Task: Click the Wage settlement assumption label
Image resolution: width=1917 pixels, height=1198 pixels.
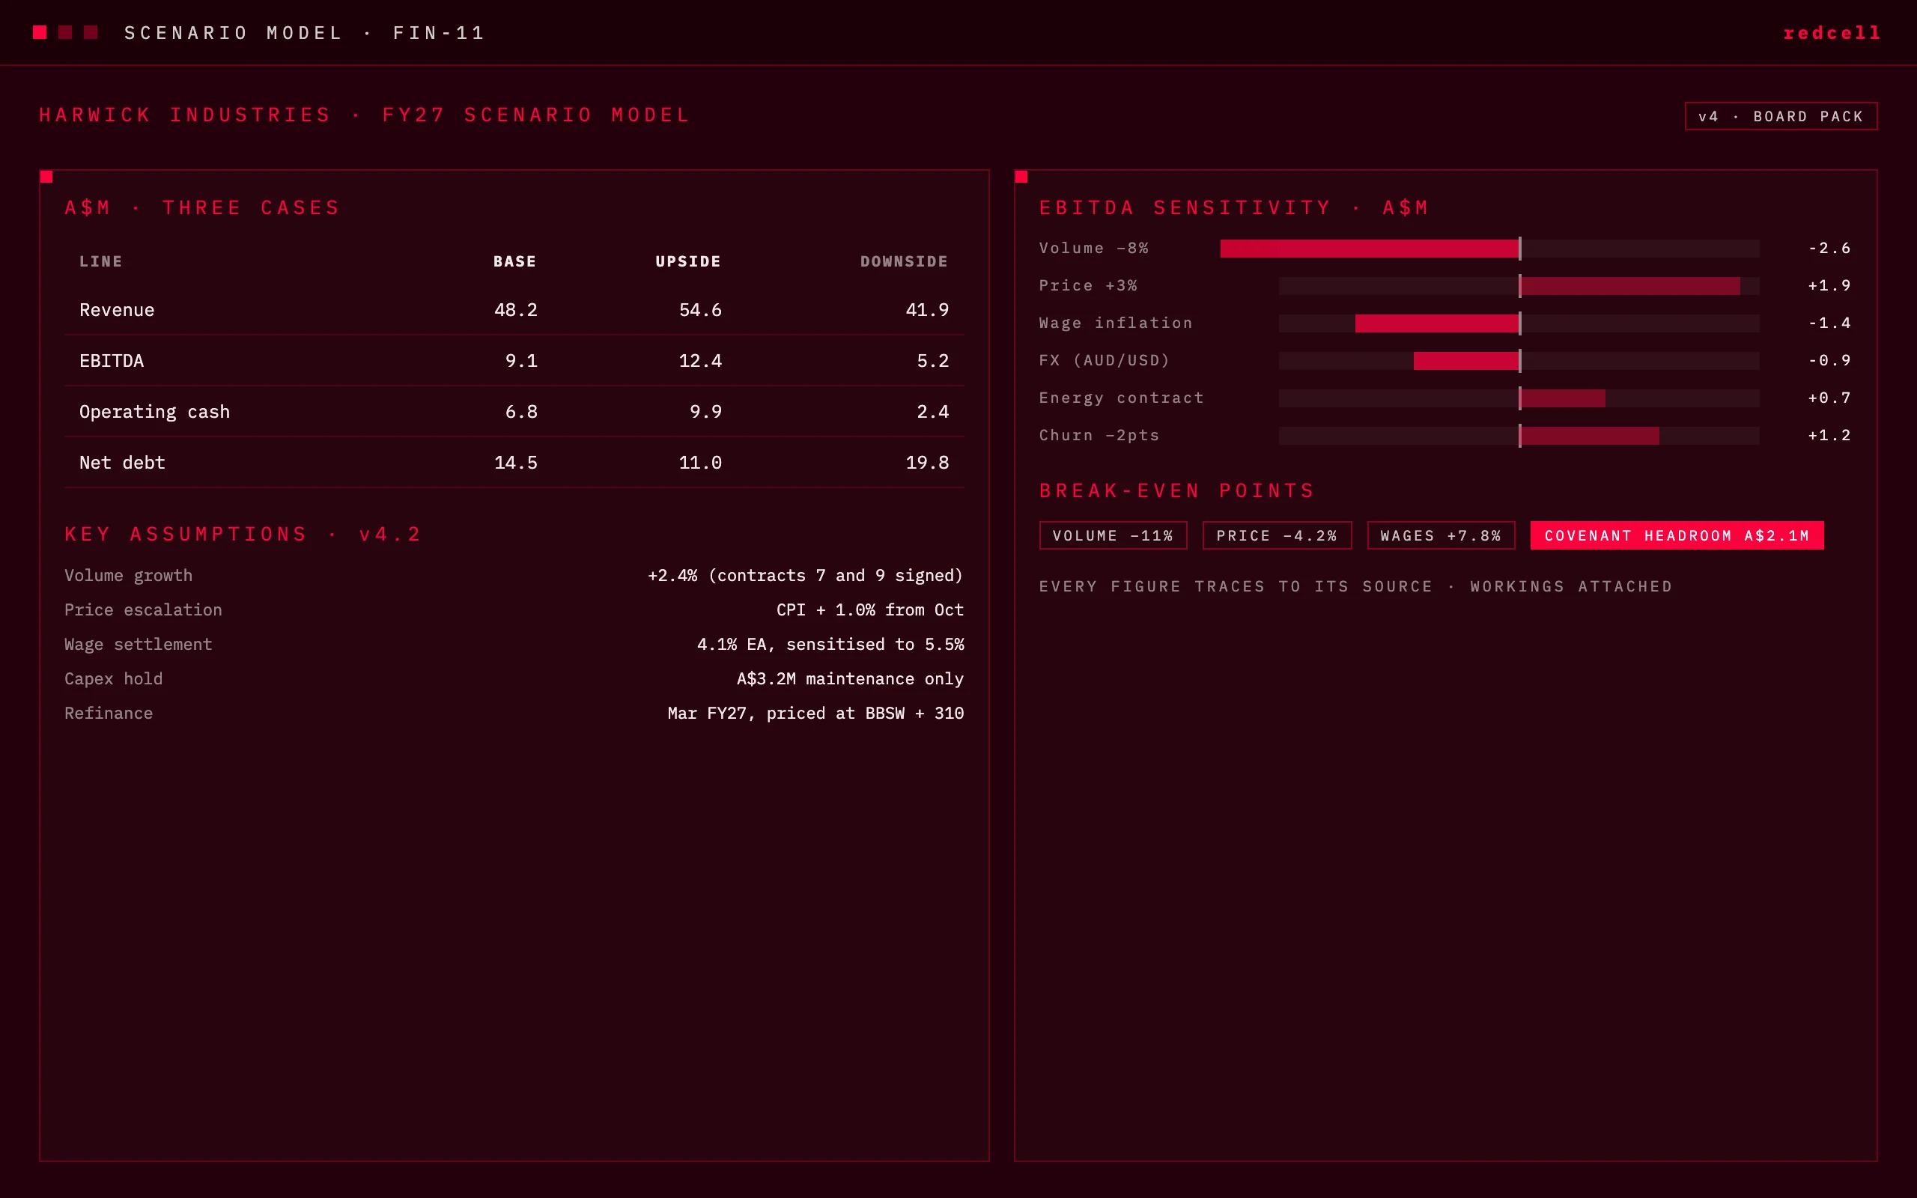Action: pos(139,645)
